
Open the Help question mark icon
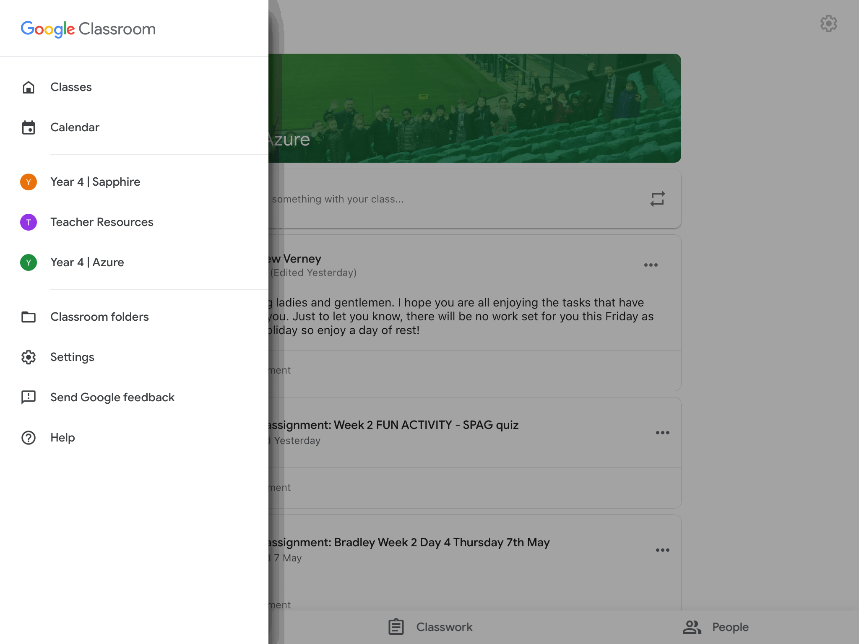coord(29,438)
